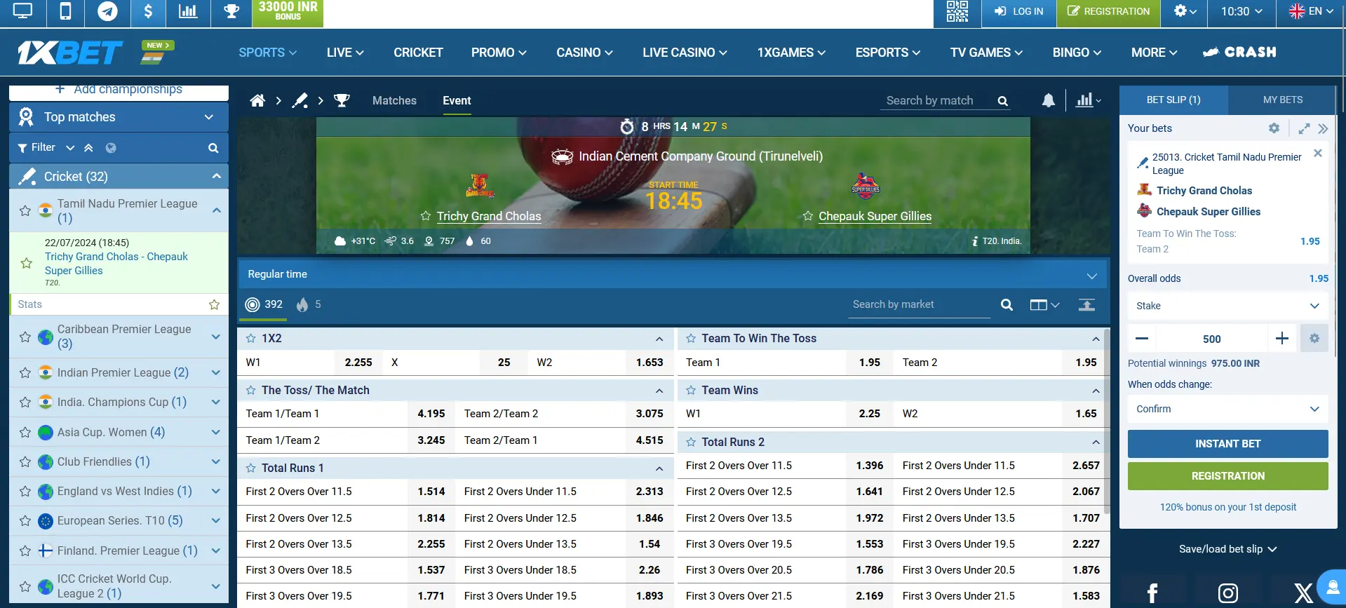Favorite Stats row star
Viewport: 1346px width, 608px height.
[215, 304]
